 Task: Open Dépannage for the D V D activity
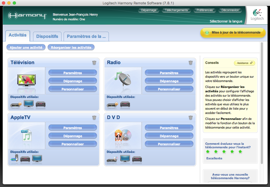tap(169, 136)
